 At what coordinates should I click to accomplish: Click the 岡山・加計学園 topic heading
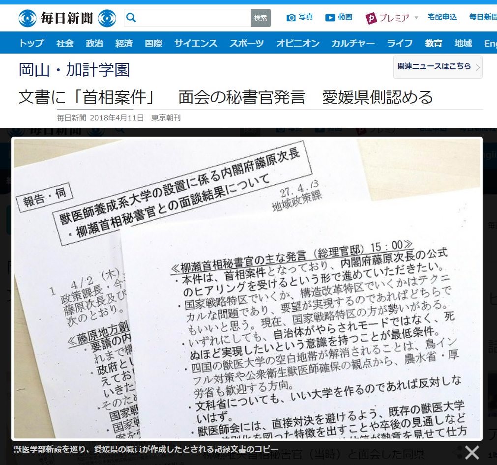[74, 70]
